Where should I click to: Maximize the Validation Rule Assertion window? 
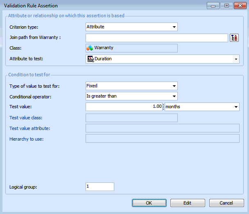point(226,6)
